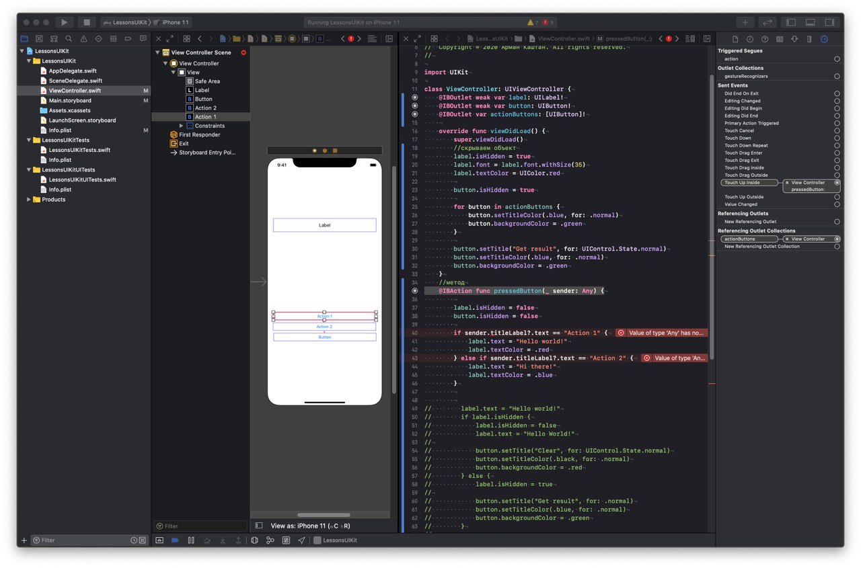861x568 pixels.
Task: Click the bottom Button element on canvas
Action: tap(324, 337)
